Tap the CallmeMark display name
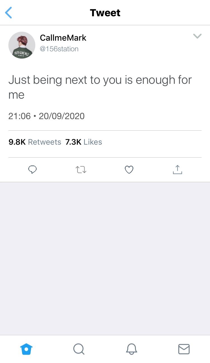Image resolution: width=210 pixels, height=363 pixels. (x=63, y=38)
